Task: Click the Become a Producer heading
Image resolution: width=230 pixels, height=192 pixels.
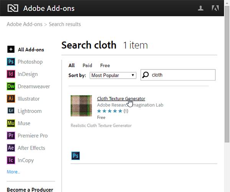Action: (30, 189)
